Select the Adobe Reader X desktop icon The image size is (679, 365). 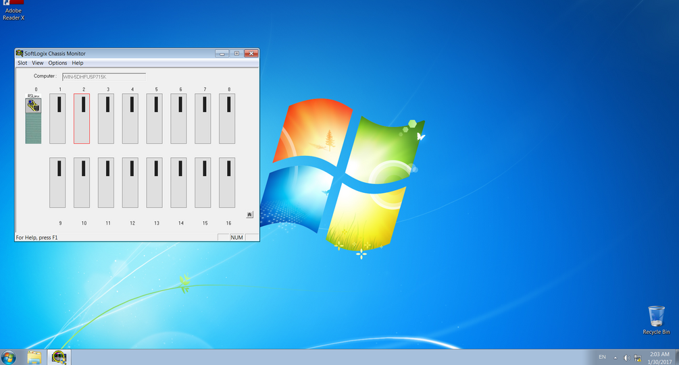[x=14, y=11]
